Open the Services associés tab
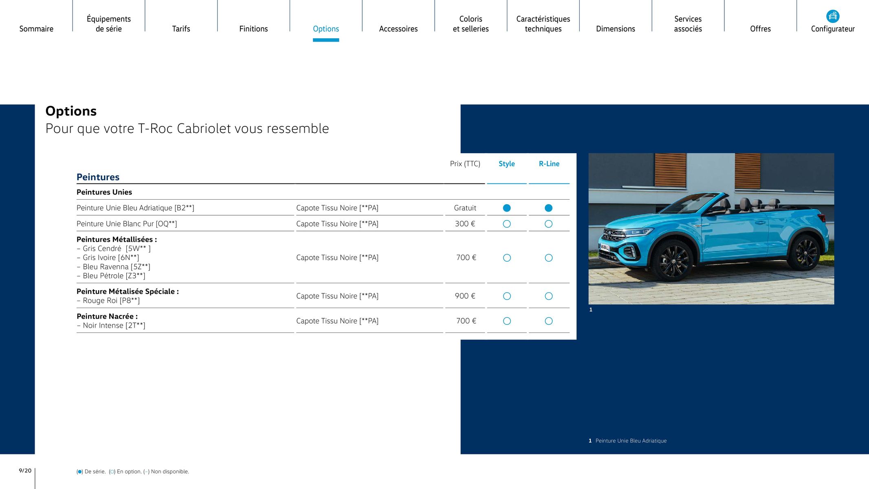Viewport: 869px width, 489px height. coord(688,24)
